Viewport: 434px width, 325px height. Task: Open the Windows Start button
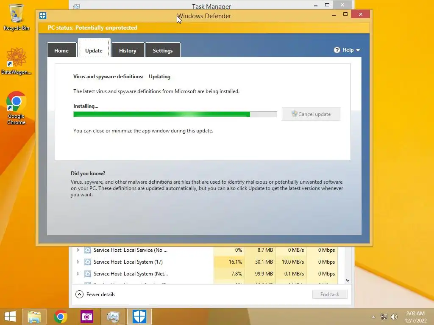click(x=10, y=317)
